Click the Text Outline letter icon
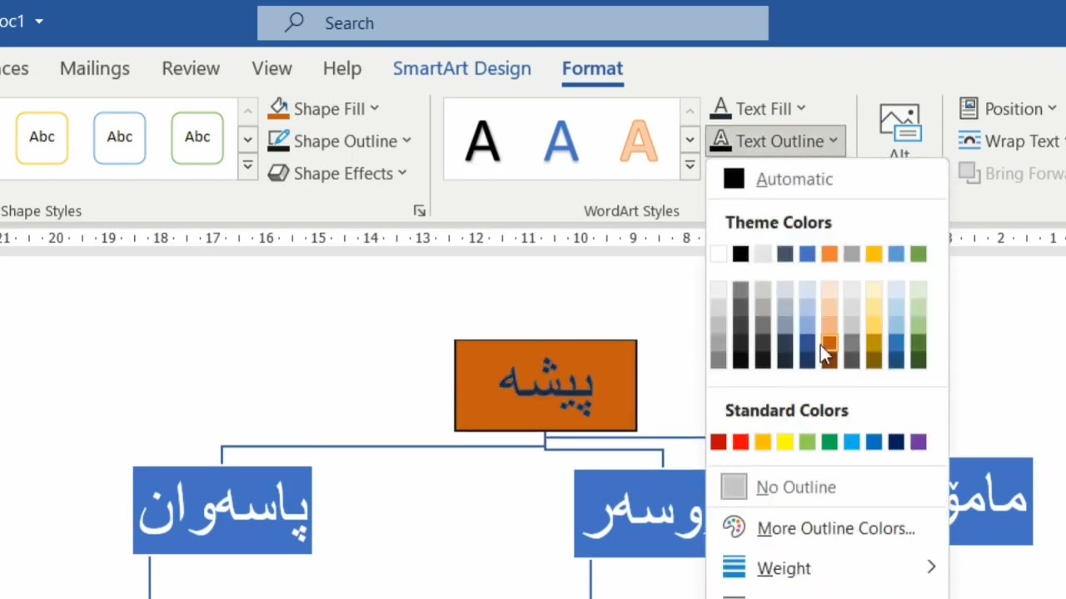This screenshot has height=599, width=1066. click(721, 141)
